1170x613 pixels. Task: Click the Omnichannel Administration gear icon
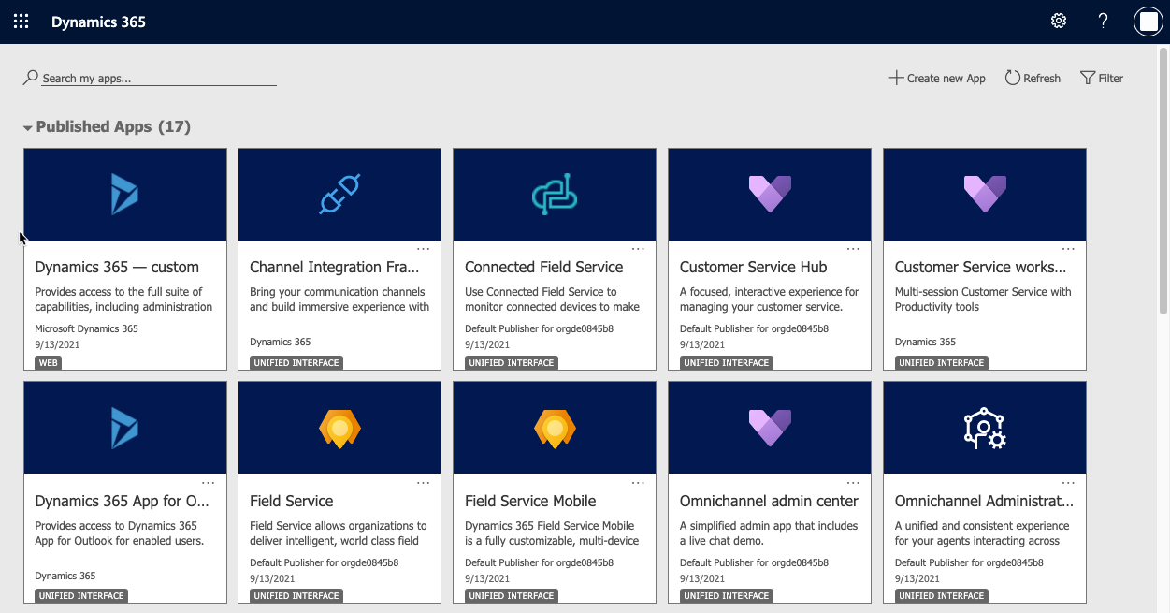tap(985, 429)
